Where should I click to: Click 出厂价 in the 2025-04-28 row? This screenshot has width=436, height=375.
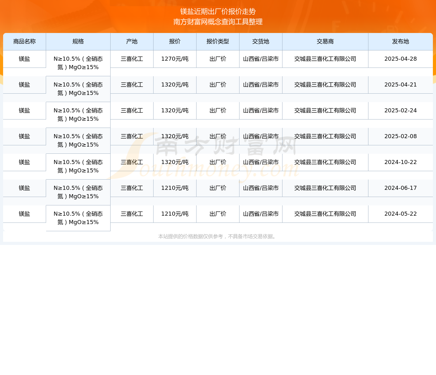(x=218, y=59)
